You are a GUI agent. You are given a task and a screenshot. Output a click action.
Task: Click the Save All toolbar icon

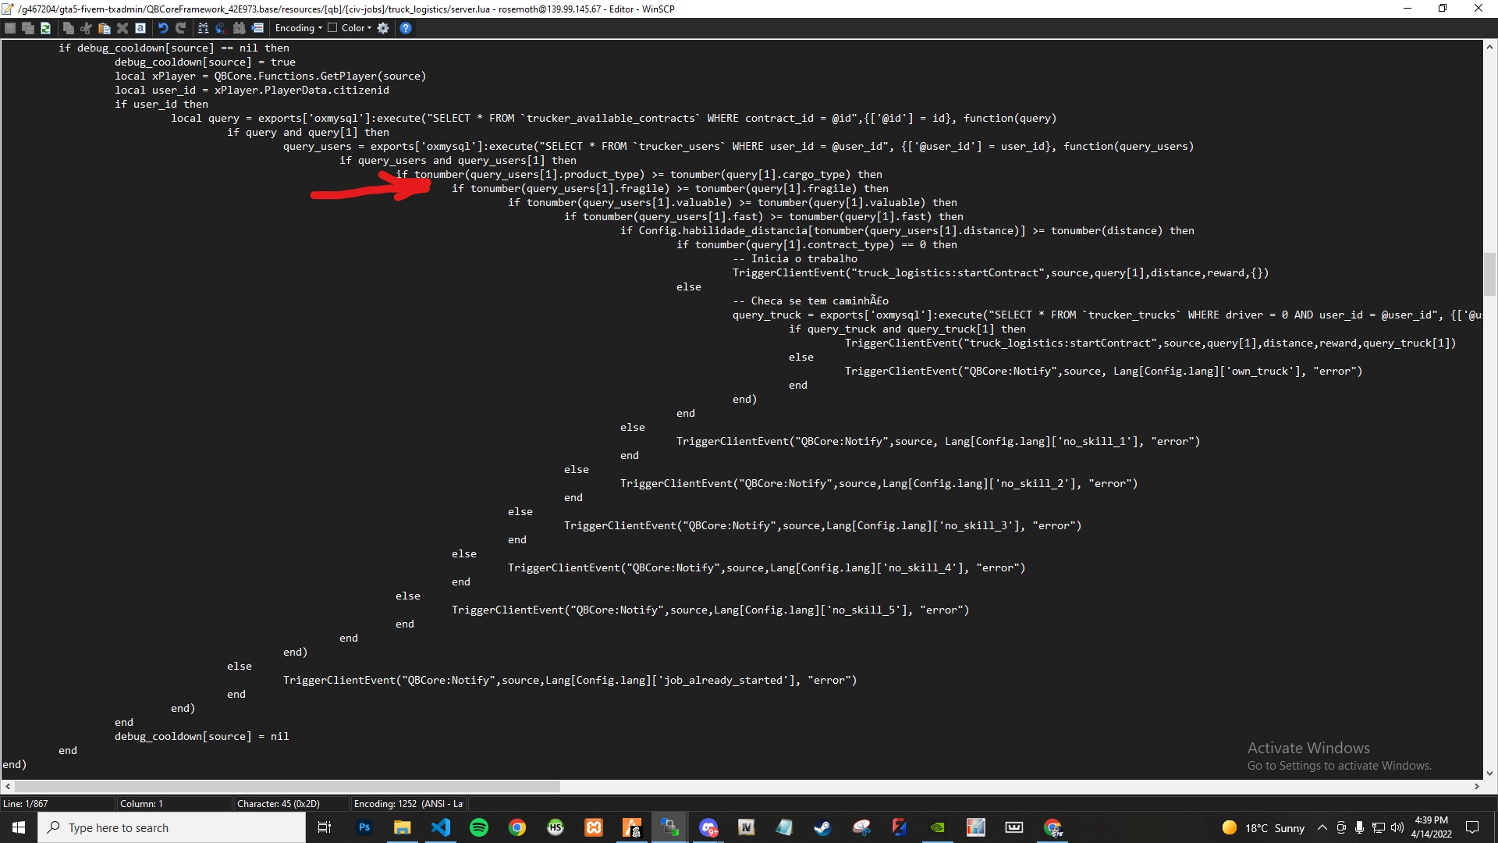28,28
